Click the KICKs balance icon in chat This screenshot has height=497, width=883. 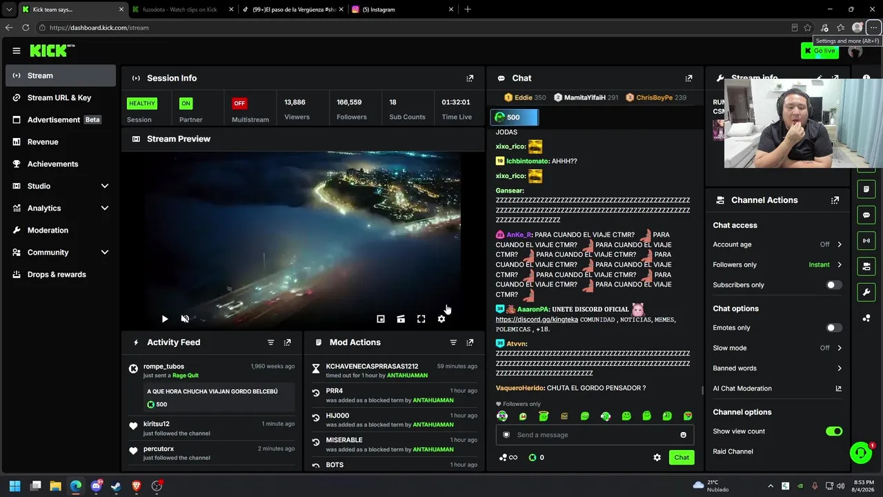click(533, 458)
